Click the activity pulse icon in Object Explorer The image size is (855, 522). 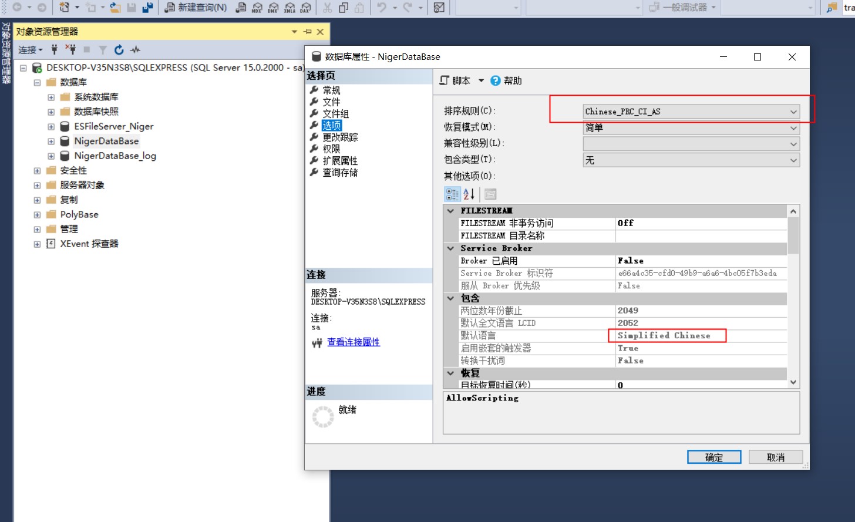[x=136, y=49]
